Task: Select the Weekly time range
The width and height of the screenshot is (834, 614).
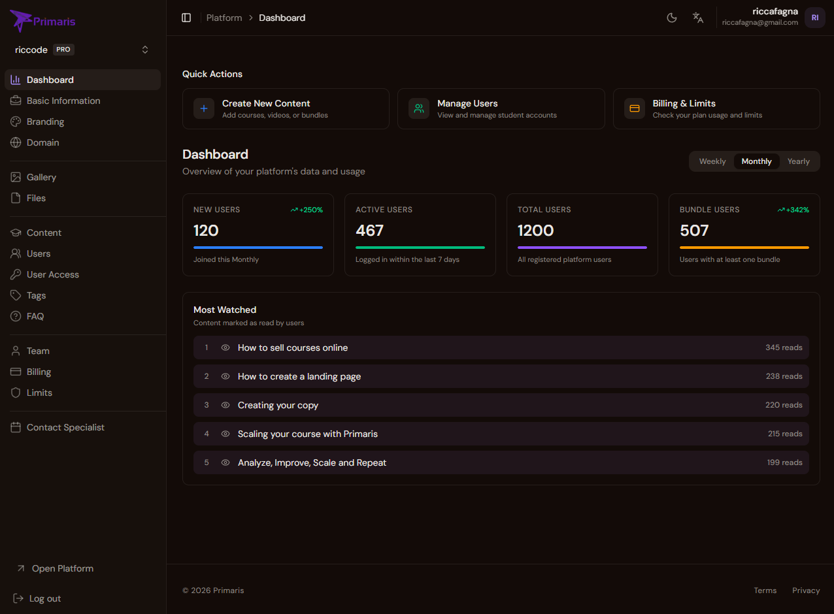Action: point(712,161)
